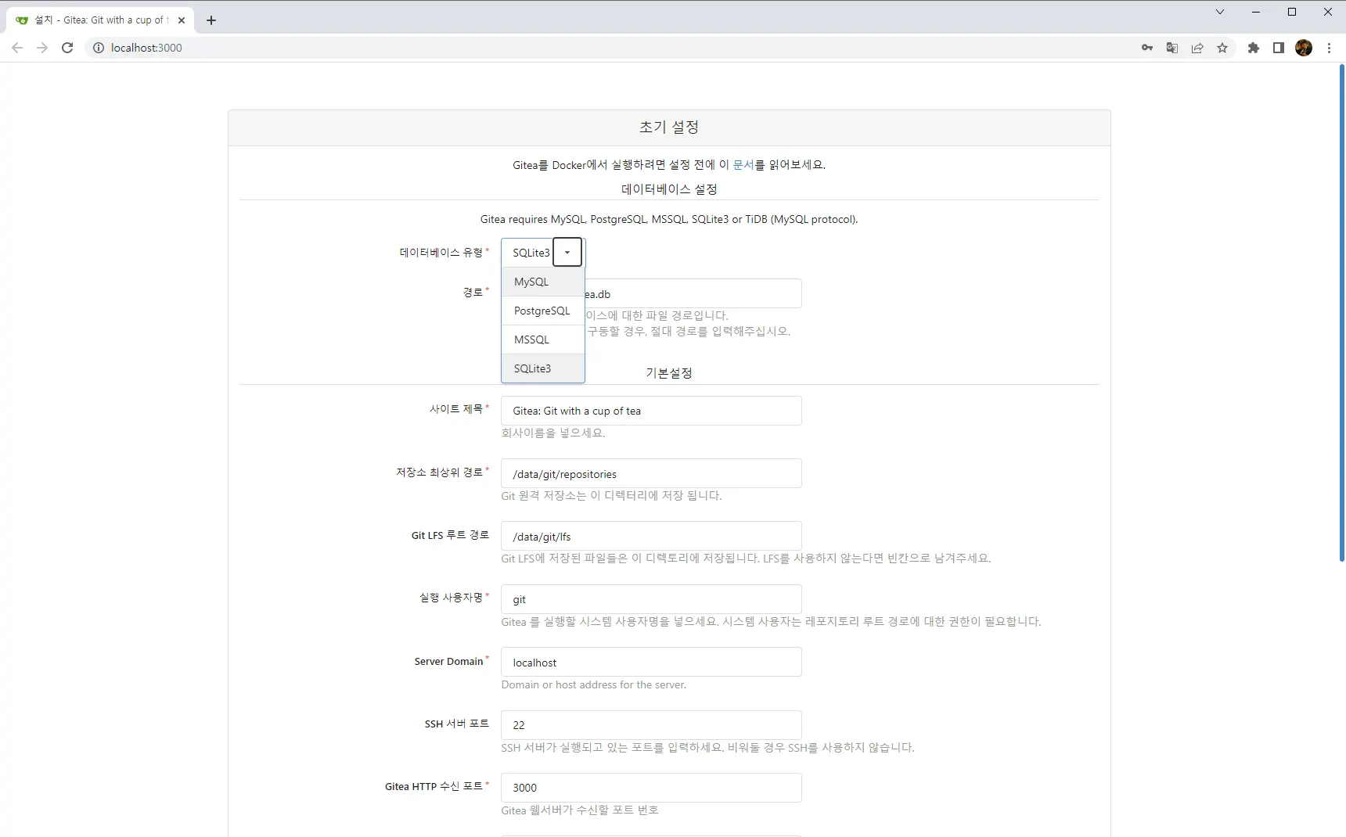Image resolution: width=1346 pixels, height=837 pixels.
Task: Edit the Git LFS root path field
Action: 651,537
